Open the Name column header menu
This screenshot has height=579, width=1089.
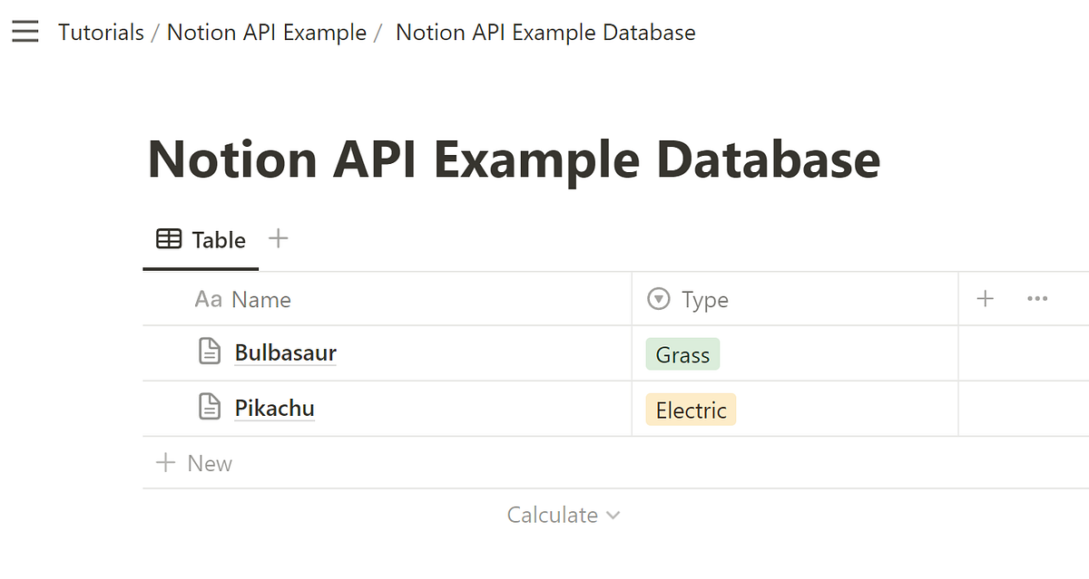point(261,300)
